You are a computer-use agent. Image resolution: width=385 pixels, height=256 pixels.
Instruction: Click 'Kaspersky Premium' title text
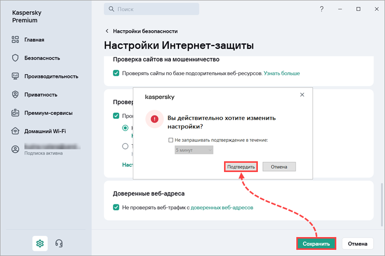27,16
